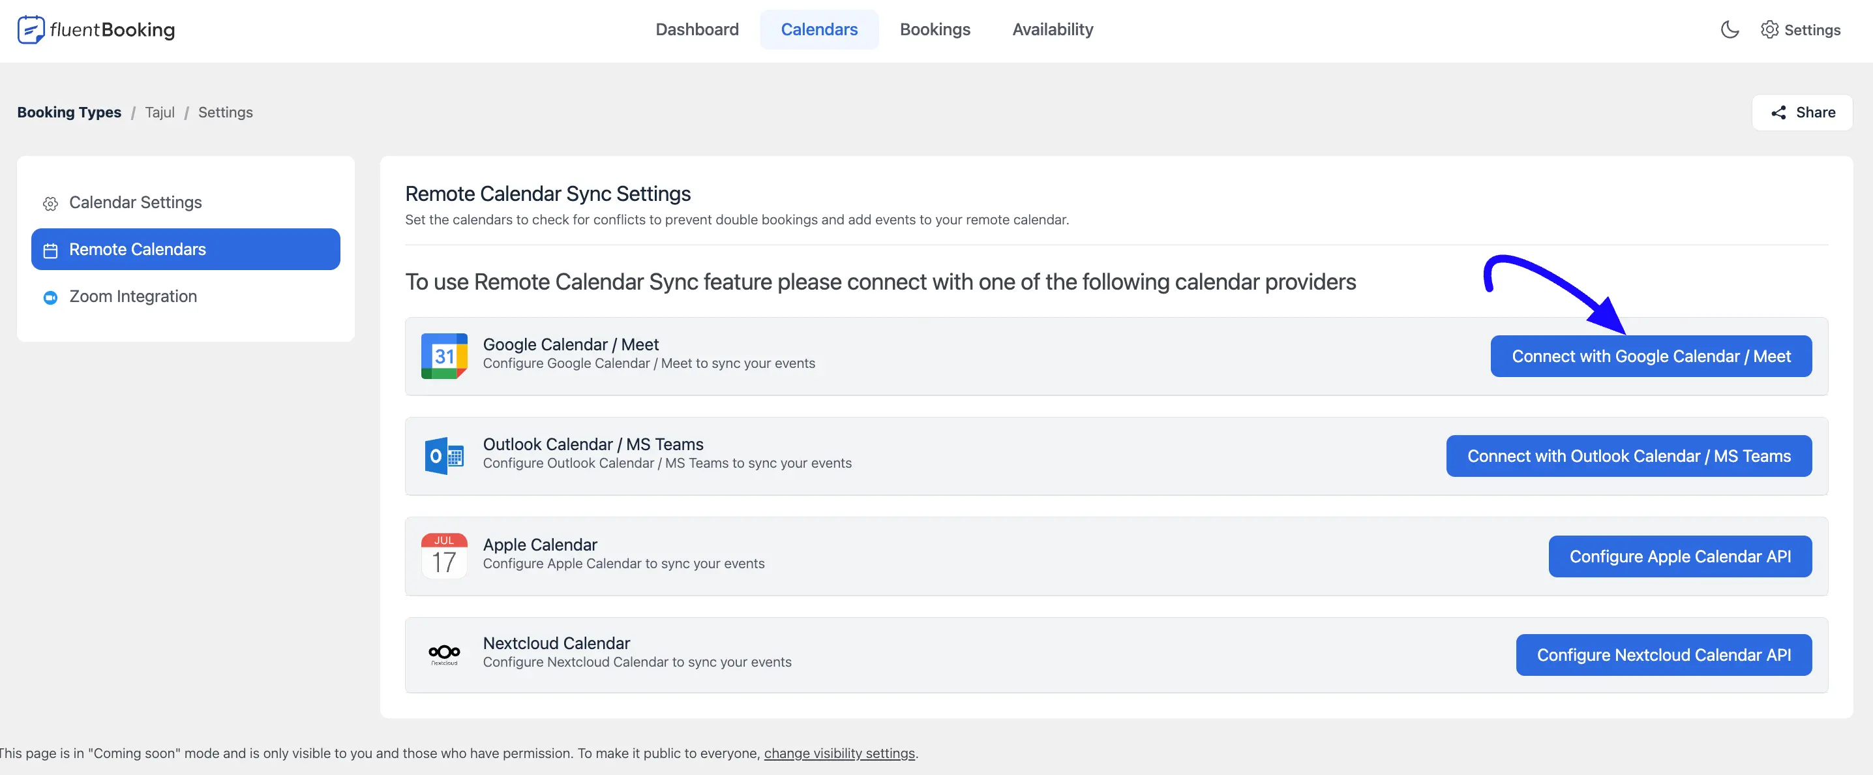Image resolution: width=1873 pixels, height=775 pixels.
Task: Click 'Configure Apple Calendar to sync your events'
Action: click(624, 564)
